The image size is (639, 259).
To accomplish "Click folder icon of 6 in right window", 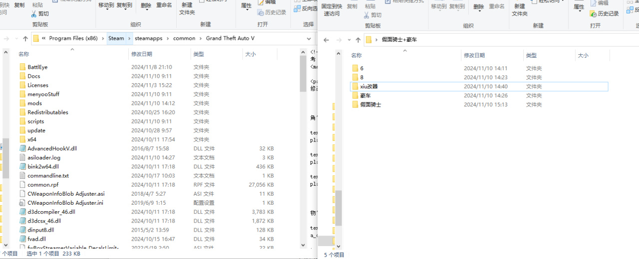I will 355,68.
